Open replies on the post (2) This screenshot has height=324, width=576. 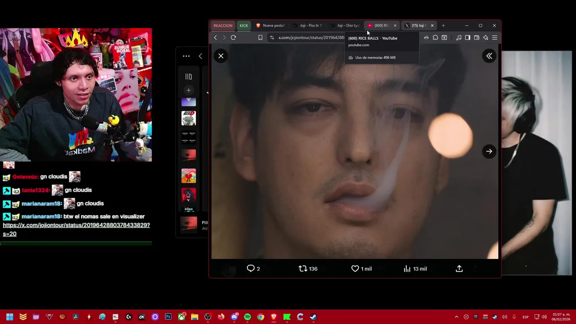coord(253,269)
